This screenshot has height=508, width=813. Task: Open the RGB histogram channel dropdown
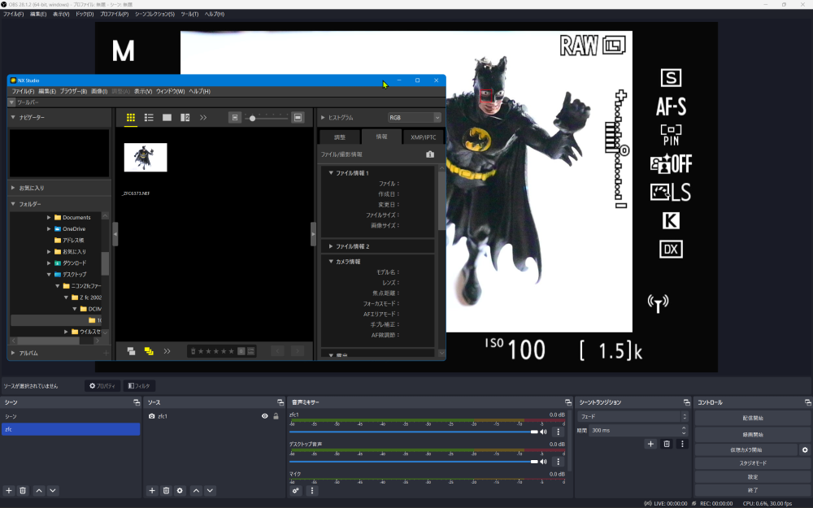[x=415, y=118]
